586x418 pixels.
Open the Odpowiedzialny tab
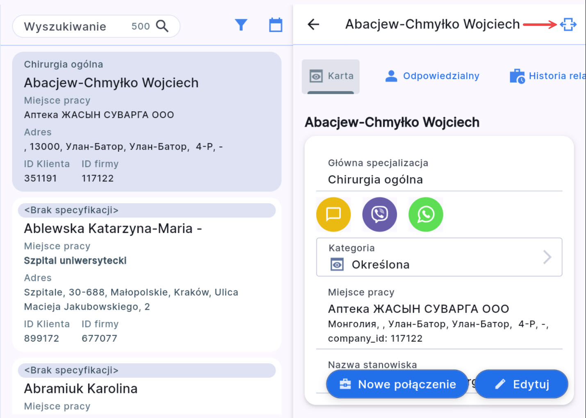(433, 76)
